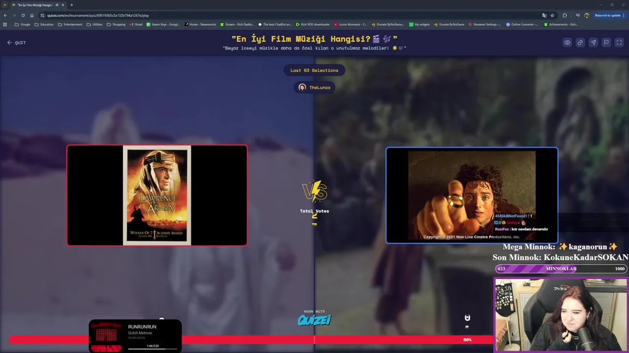Open media controls icon in toolbar

point(577,15)
